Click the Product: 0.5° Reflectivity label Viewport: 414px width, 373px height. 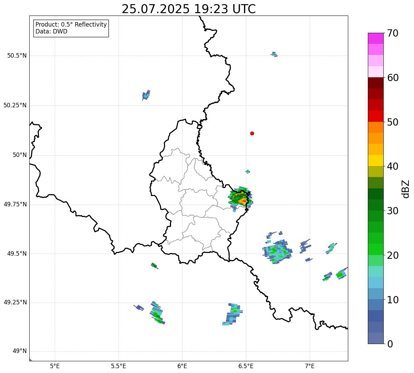pyautogui.click(x=71, y=24)
